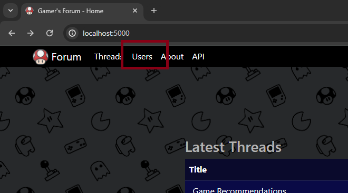The width and height of the screenshot is (348, 193).
Task: Open the Threads nav link
Action: (108, 57)
